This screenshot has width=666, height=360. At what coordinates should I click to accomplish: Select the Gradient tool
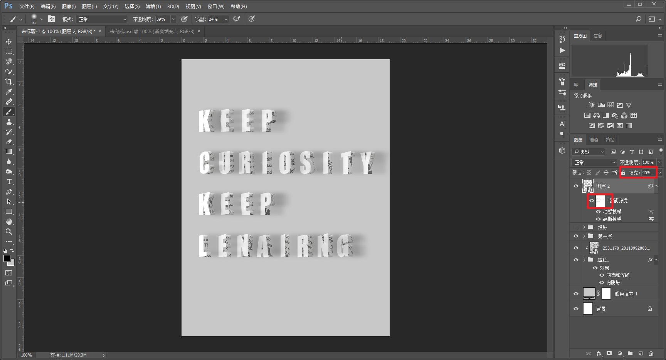point(8,152)
